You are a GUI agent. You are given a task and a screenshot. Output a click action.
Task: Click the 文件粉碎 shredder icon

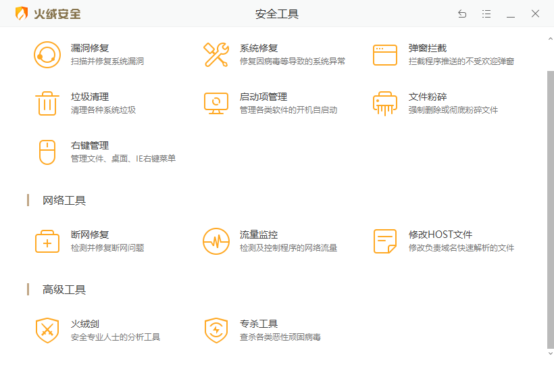tap(385, 103)
